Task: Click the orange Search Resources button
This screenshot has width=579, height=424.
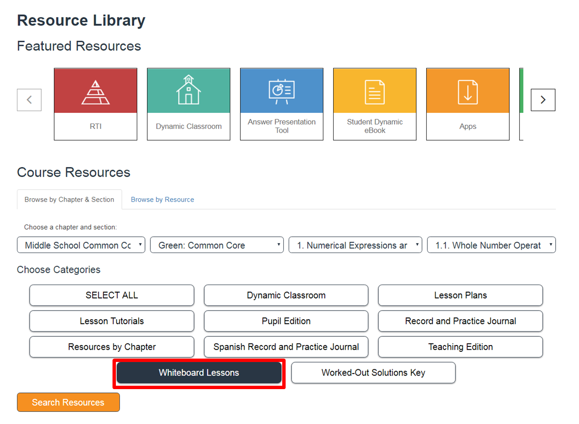Action: point(68,402)
